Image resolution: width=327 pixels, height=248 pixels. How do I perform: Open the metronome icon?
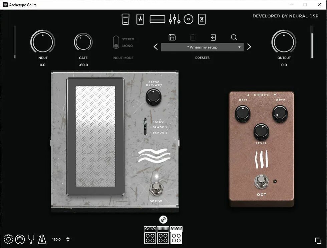(x=42, y=239)
